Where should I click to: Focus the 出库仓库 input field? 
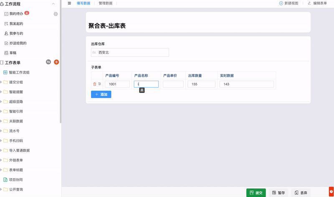pyautogui.click(x=130, y=53)
